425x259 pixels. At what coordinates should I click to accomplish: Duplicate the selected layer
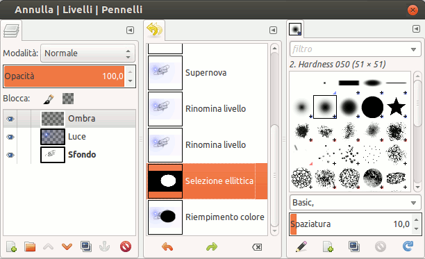[86, 247]
